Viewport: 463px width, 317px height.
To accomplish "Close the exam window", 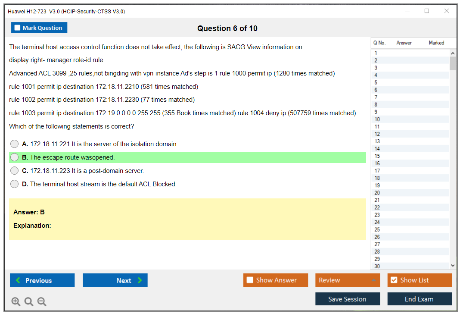I will pyautogui.click(x=447, y=11).
